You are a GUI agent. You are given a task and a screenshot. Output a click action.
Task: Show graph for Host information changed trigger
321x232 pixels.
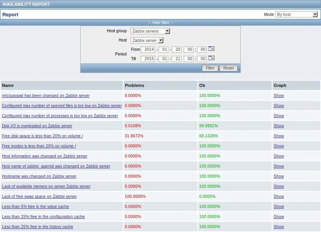(x=279, y=156)
